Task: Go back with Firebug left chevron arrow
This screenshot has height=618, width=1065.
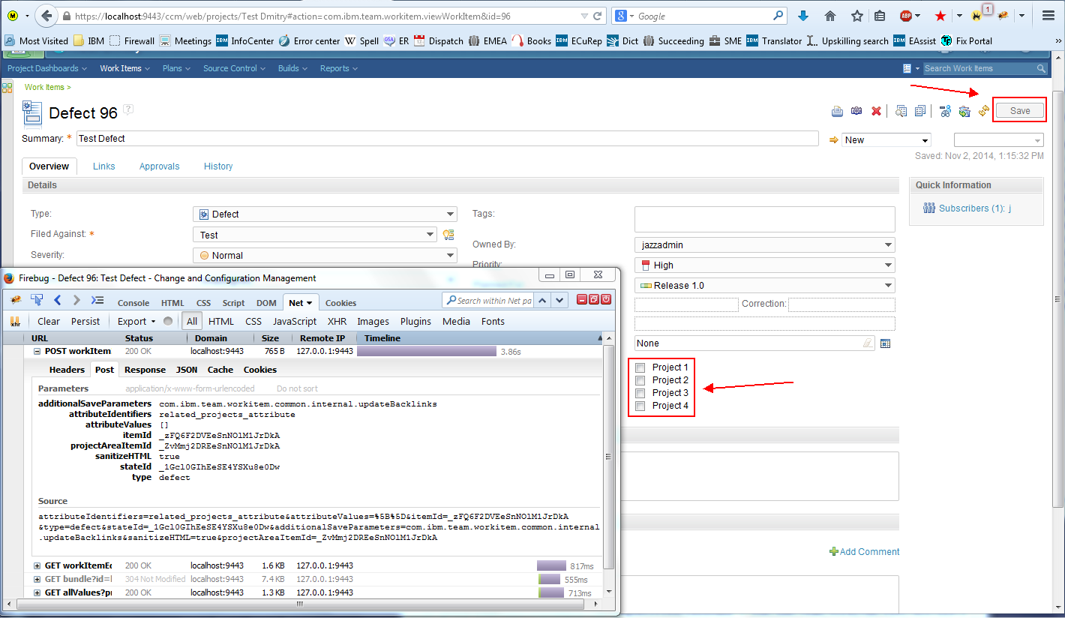Action: (x=58, y=300)
